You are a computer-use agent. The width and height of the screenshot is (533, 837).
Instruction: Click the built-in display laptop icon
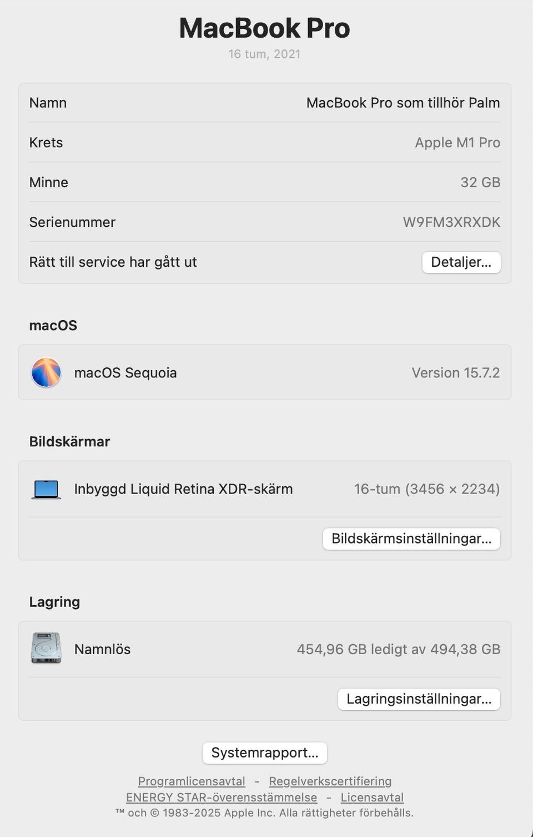(x=46, y=489)
